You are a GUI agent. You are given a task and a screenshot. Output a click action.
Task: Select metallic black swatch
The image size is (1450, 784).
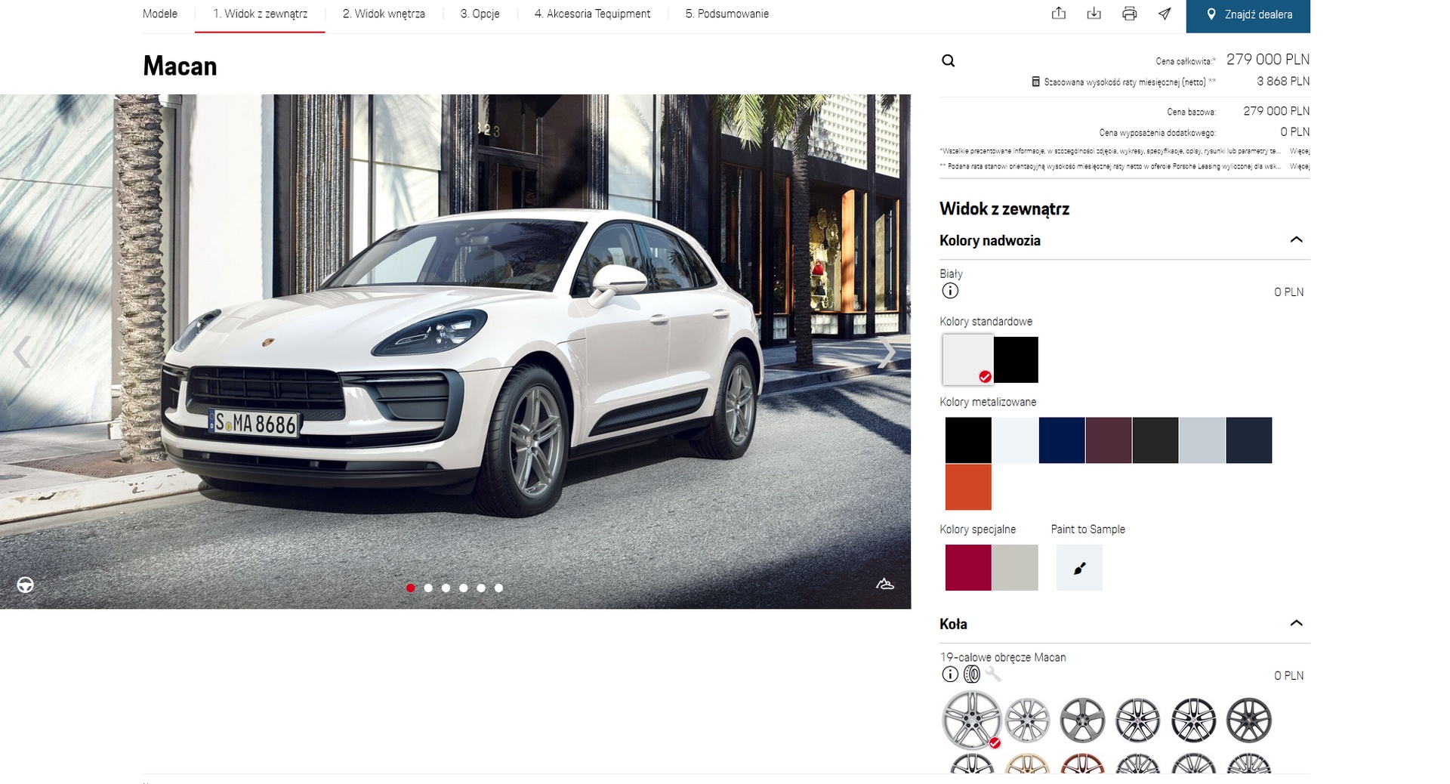pyautogui.click(x=968, y=440)
